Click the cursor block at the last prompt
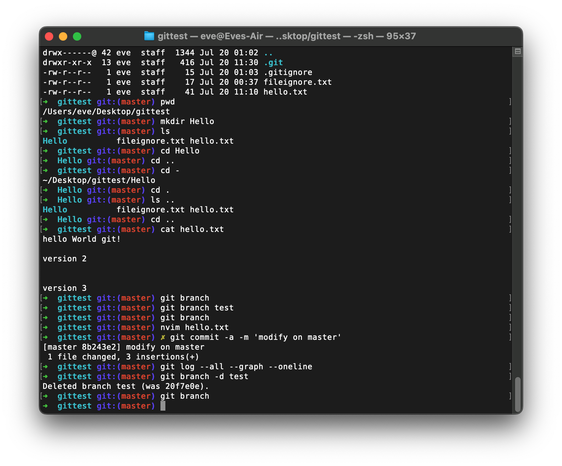 [x=163, y=406]
